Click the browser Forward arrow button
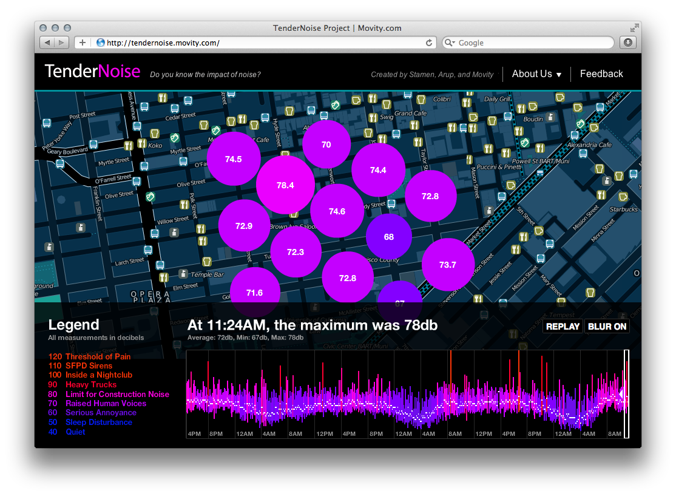The image size is (676, 496). click(62, 42)
